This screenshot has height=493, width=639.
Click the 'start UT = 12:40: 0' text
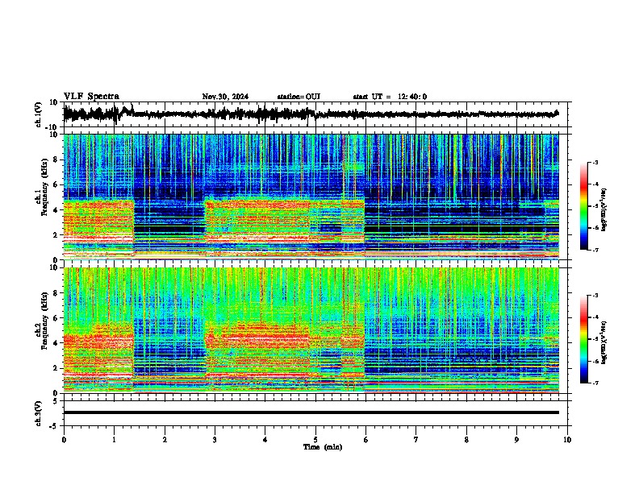(390, 97)
